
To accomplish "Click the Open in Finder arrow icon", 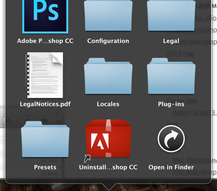I will tap(171, 139).
